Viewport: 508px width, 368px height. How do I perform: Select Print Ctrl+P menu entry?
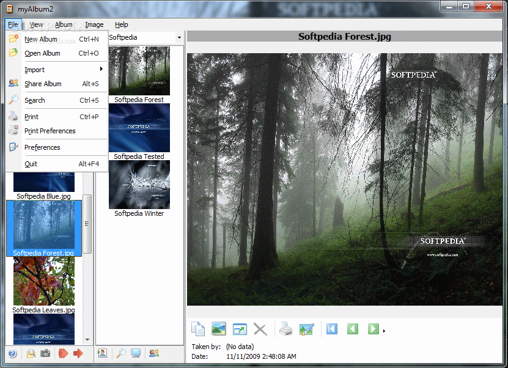pos(57,117)
